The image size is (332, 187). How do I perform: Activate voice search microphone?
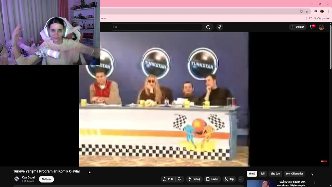pos(220,27)
